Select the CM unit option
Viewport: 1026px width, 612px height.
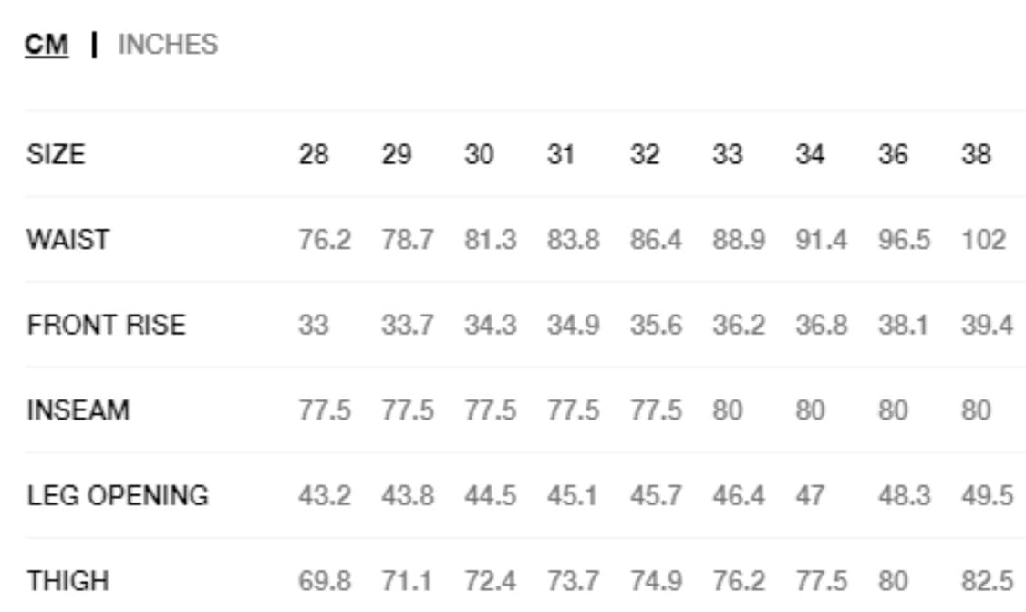tap(47, 45)
